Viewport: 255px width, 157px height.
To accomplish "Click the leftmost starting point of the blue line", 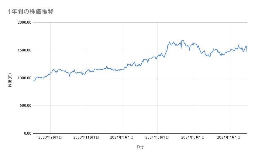I will click(33, 81).
